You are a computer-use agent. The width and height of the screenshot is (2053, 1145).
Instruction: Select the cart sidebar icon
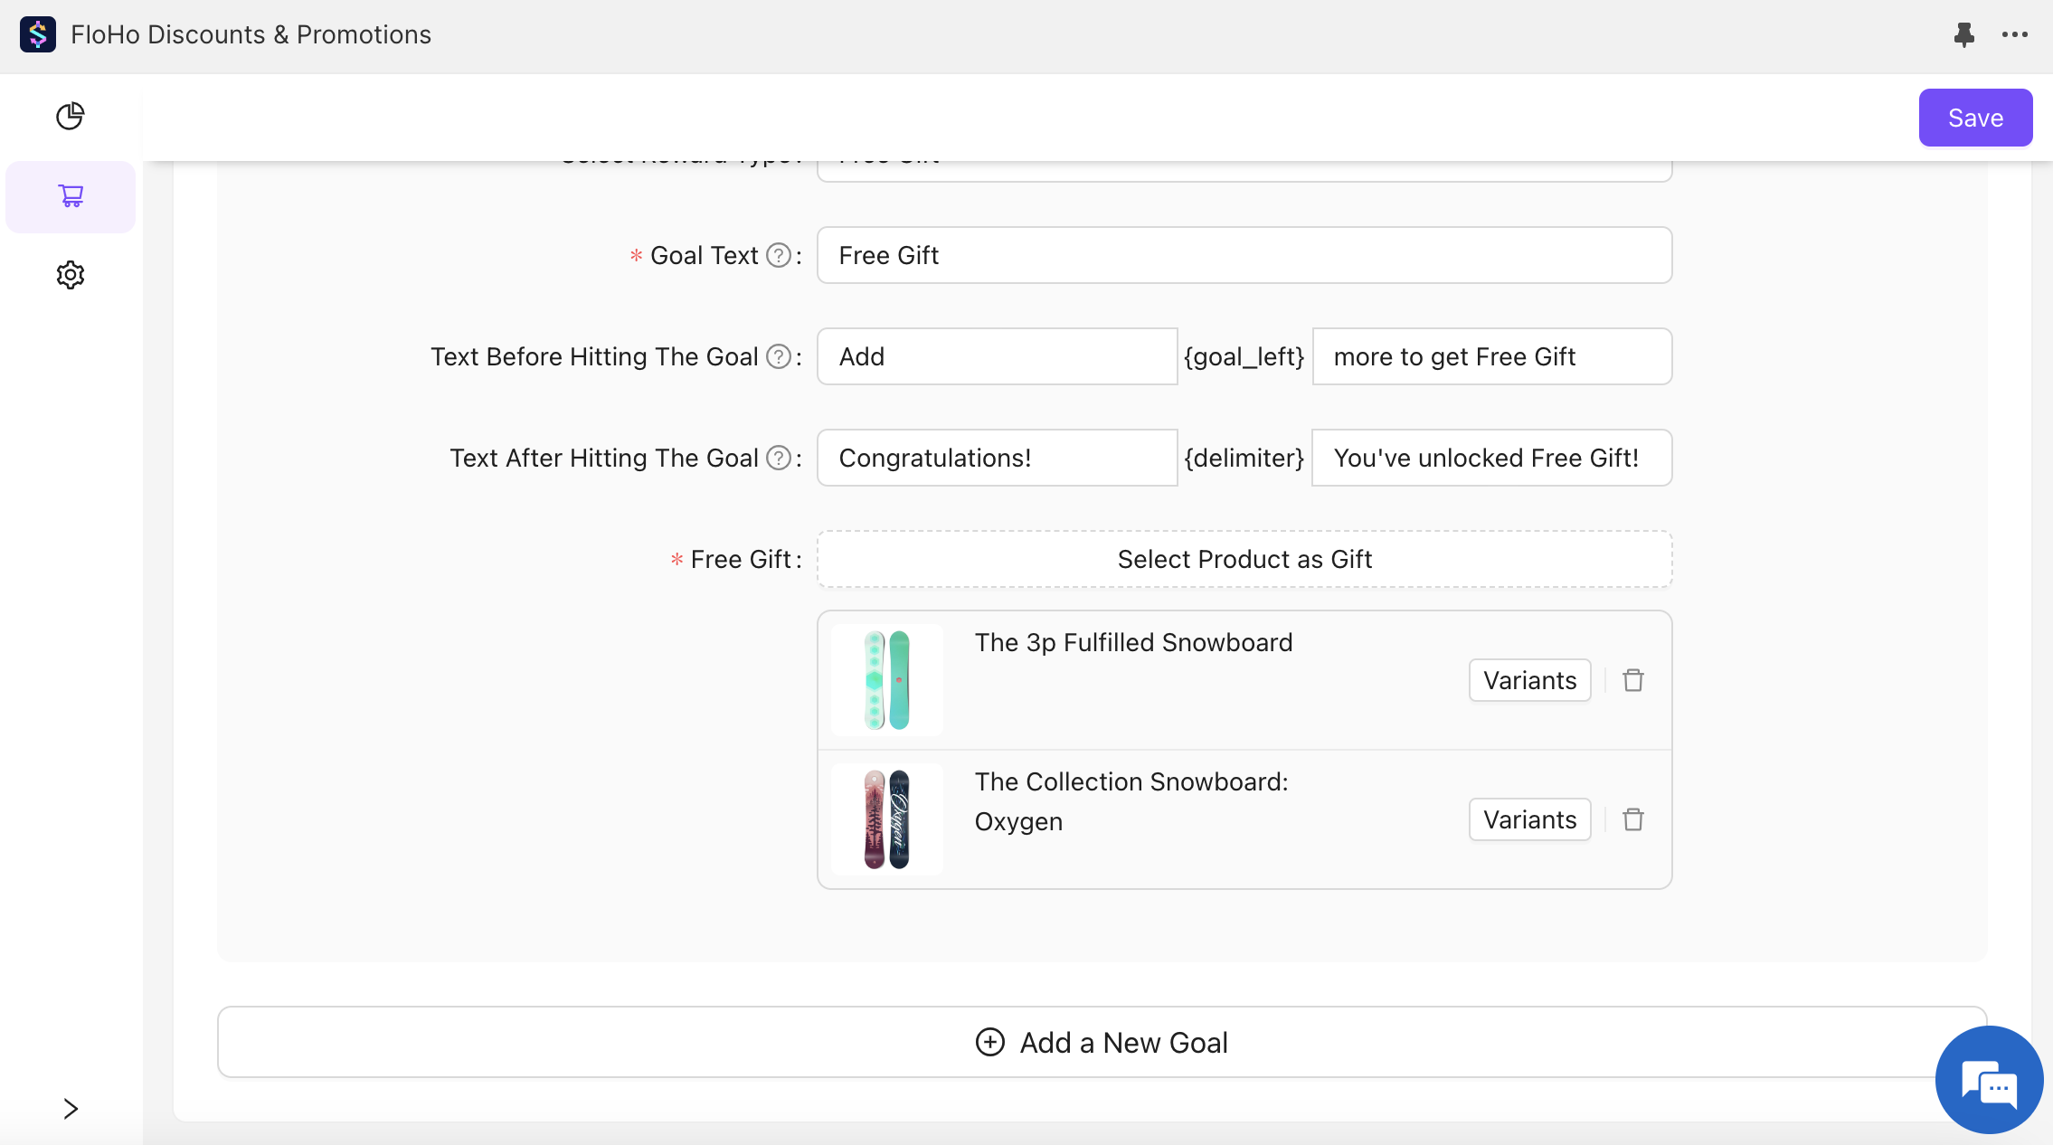71,195
